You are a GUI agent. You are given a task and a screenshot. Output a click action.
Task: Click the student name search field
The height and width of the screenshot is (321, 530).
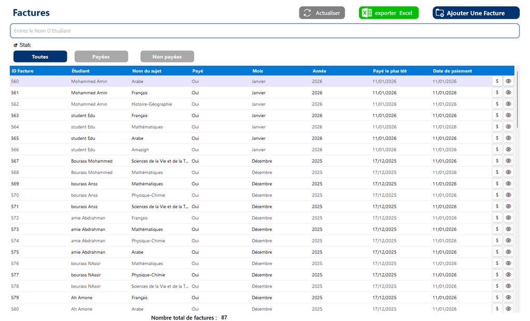click(264, 31)
